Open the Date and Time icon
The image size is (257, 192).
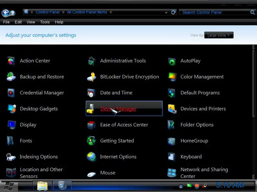pyautogui.click(x=91, y=93)
